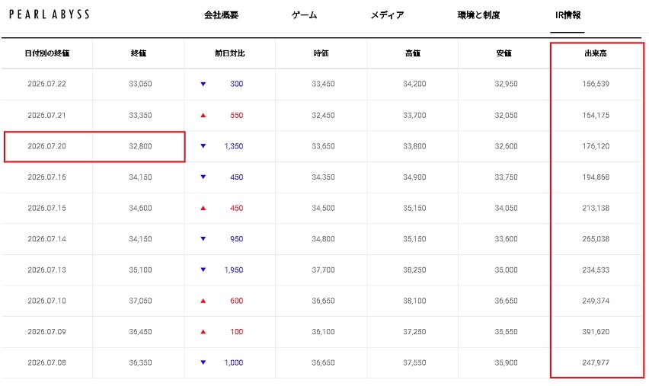Screen dimensions: 649x386
Task: Select the date 2026.07.14
Action: coord(46,239)
